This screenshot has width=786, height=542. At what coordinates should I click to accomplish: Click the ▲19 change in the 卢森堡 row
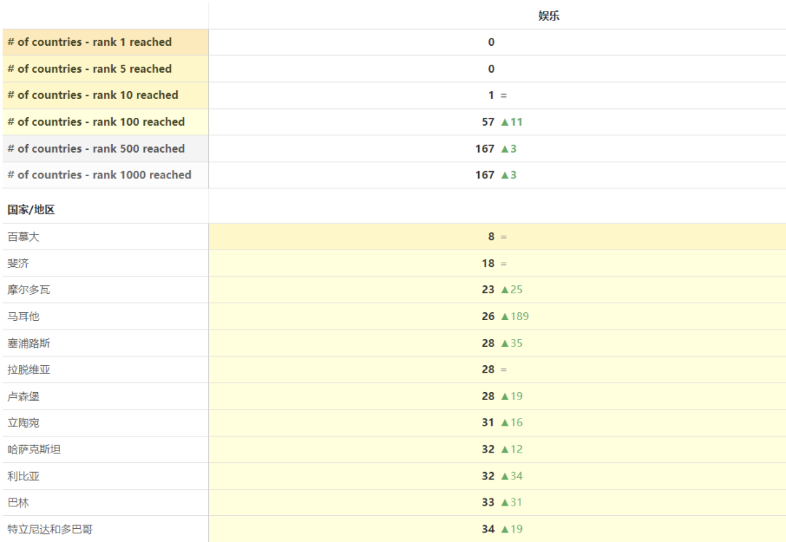[512, 396]
